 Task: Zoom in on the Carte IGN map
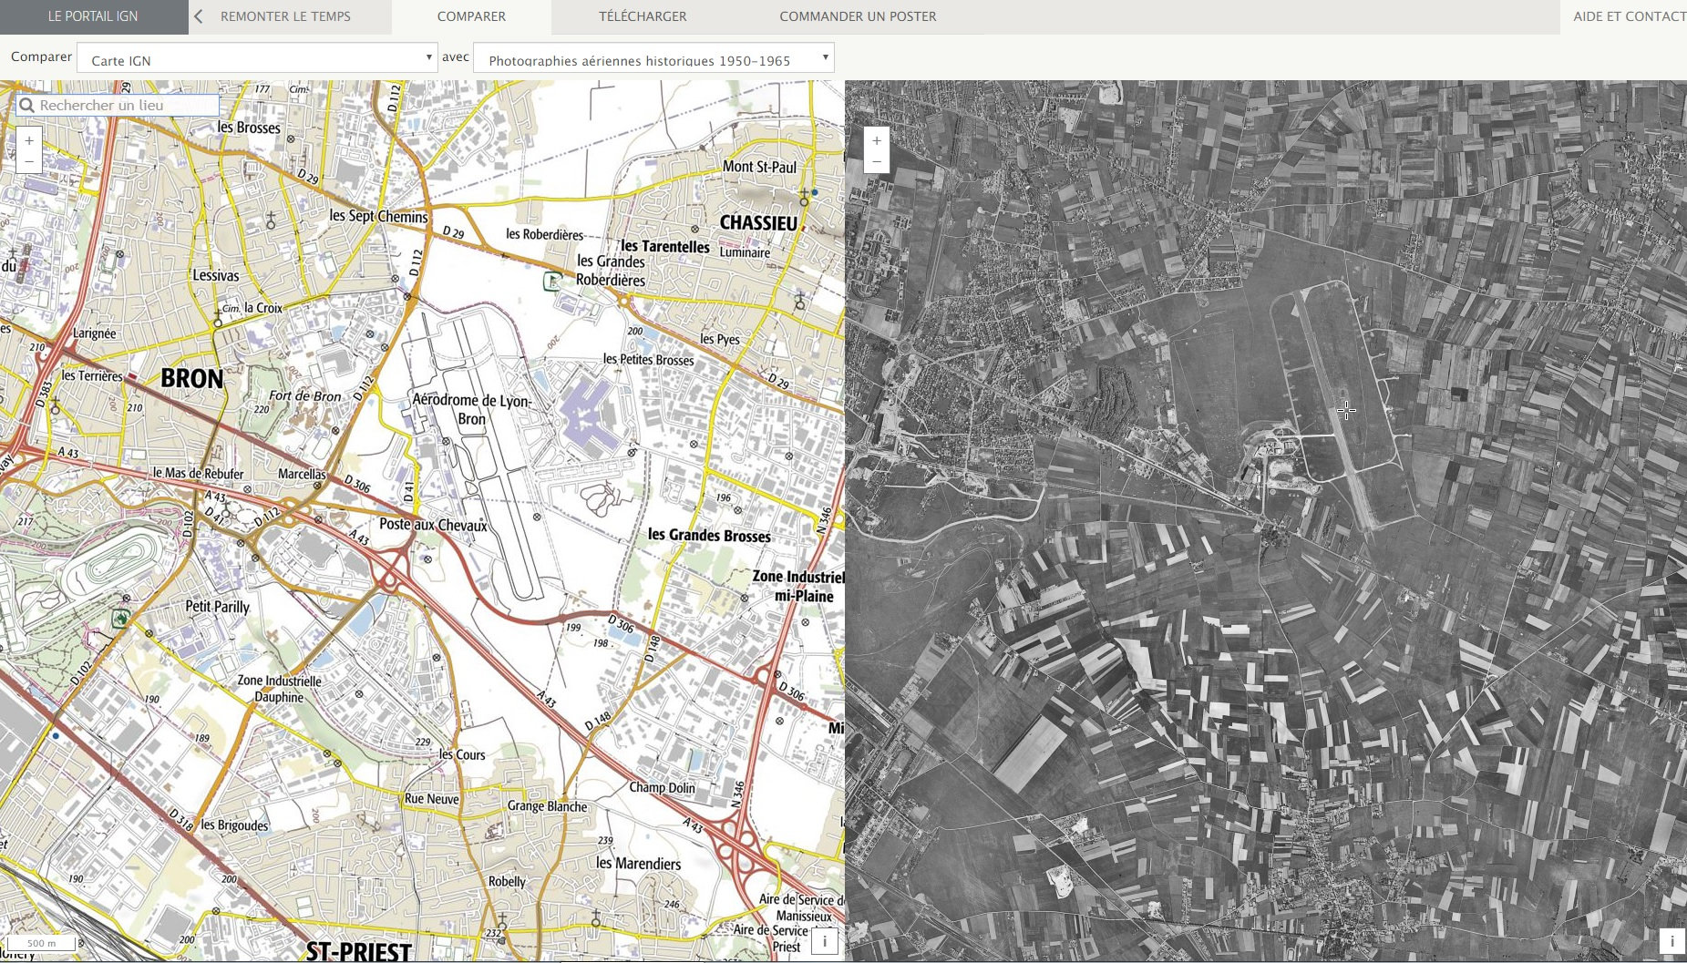pos(29,140)
